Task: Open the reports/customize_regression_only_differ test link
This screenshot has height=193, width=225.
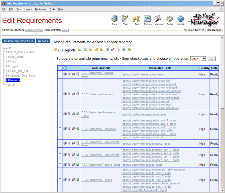Action: pos(147,131)
